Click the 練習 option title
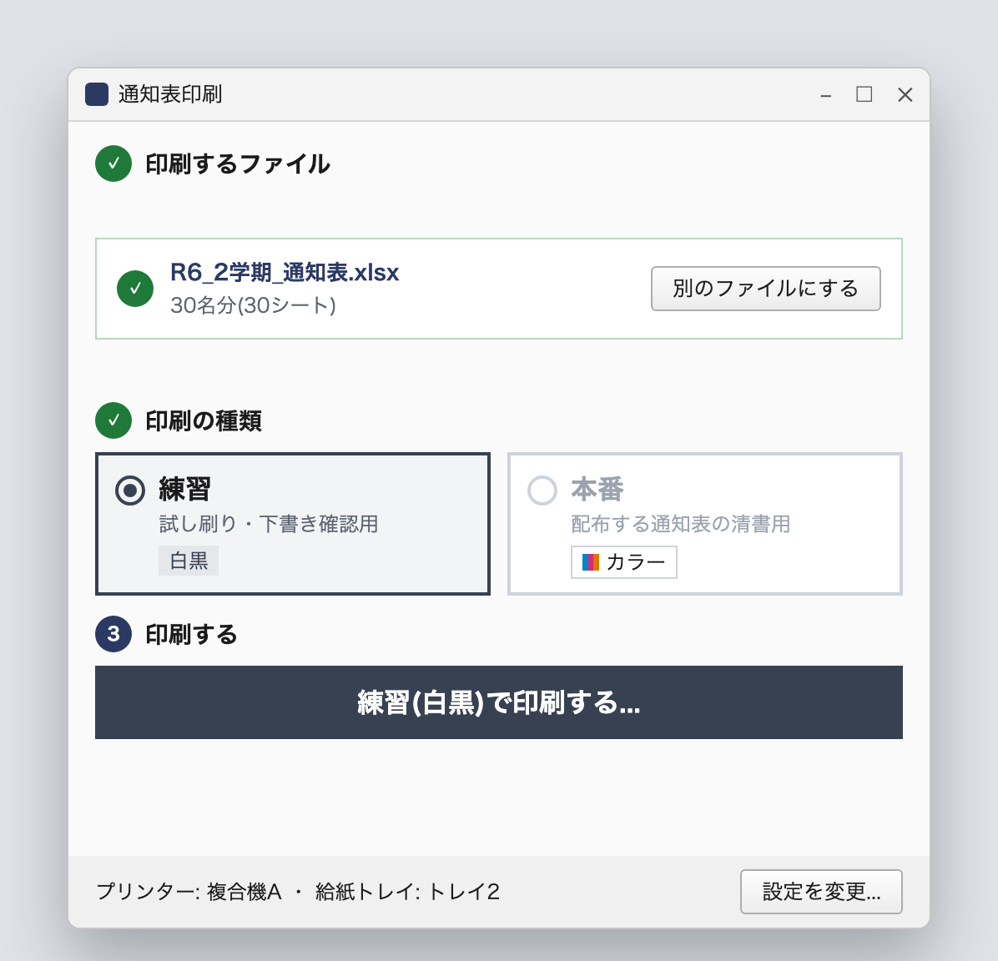This screenshot has height=961, width=998. (184, 490)
